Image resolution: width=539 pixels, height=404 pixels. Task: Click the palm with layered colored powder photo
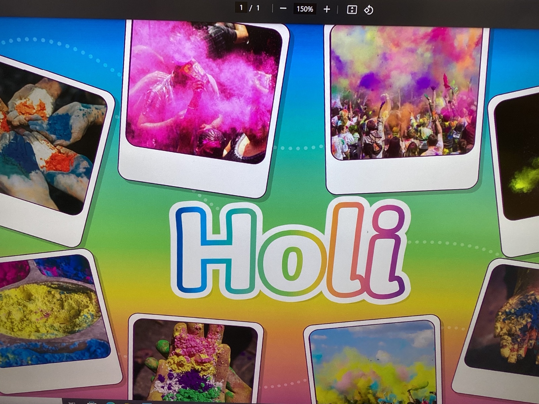tap(195, 360)
